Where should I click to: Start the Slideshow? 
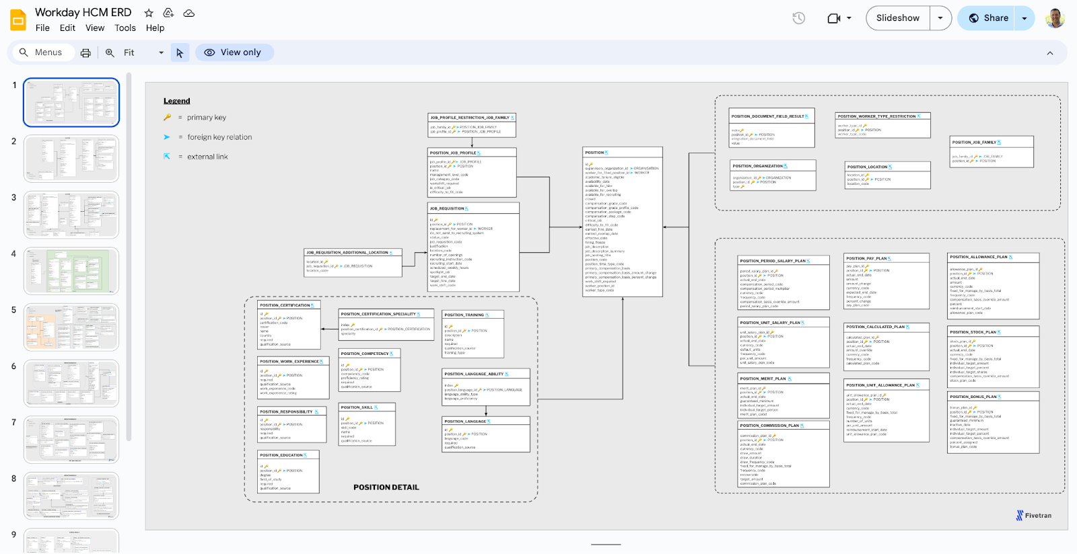pyautogui.click(x=898, y=18)
